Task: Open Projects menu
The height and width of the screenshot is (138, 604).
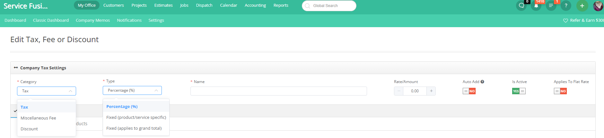Action: click(139, 5)
